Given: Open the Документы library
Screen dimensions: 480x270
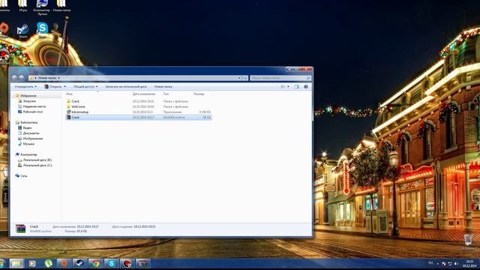Looking at the screenshot, I should 31,133.
